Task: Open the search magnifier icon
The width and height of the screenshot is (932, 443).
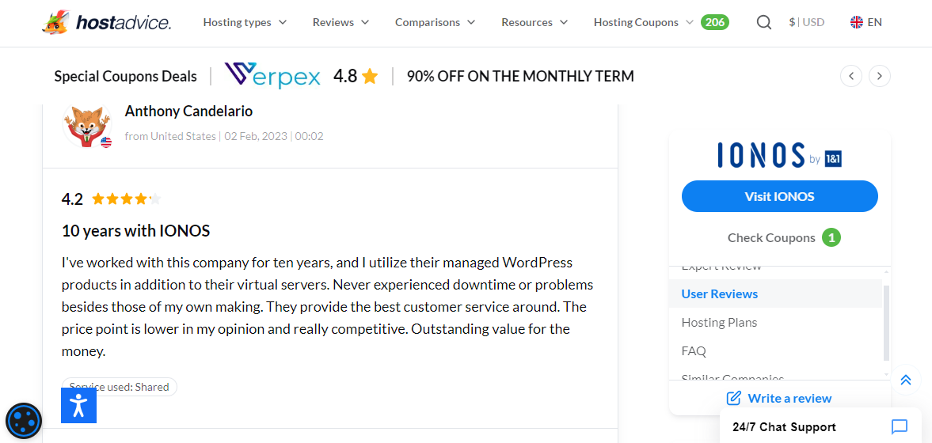Action: (x=763, y=22)
